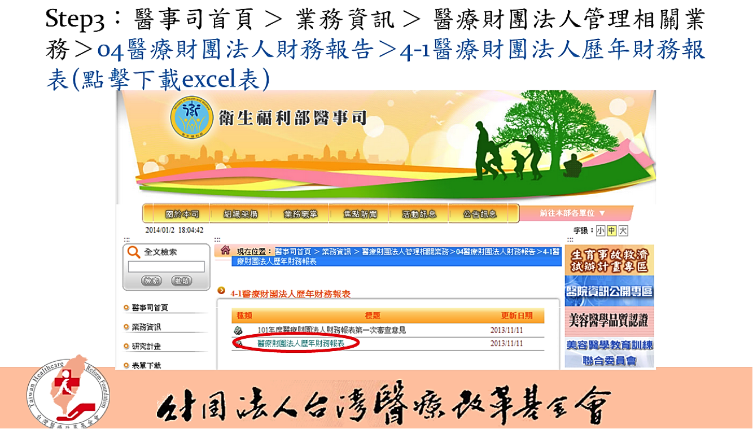Set font size to 中

611,231
